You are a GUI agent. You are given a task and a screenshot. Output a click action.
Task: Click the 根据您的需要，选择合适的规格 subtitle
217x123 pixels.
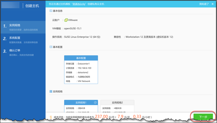click(x=24, y=30)
